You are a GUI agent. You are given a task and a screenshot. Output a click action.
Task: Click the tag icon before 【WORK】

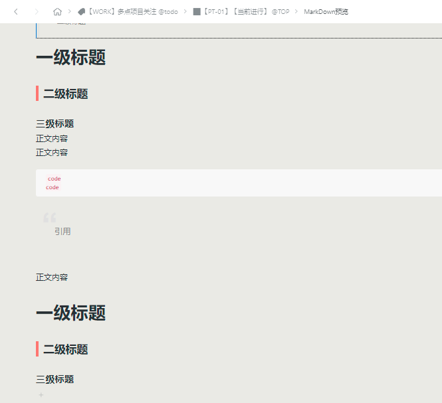(82, 11)
